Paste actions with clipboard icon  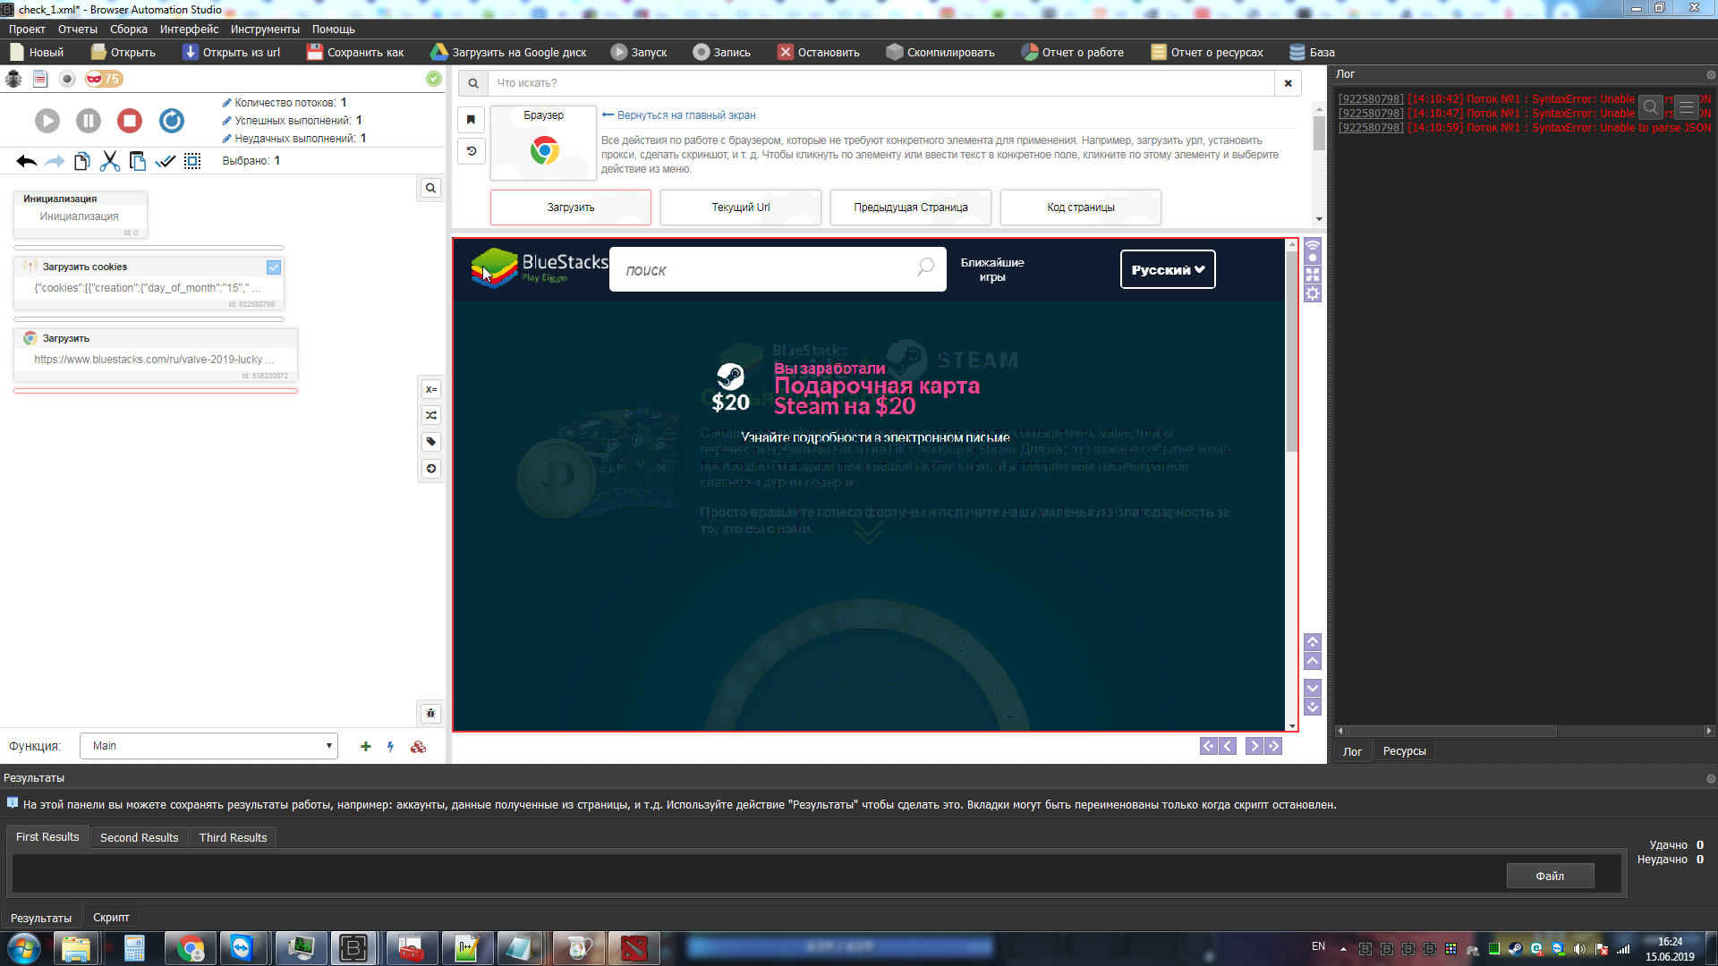pos(138,161)
